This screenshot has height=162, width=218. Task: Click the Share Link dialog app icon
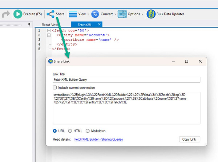[x=51, y=61]
